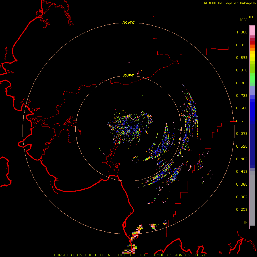257x257 pixels.
Task: Select the 0.627 scale value
Action: 242,121
